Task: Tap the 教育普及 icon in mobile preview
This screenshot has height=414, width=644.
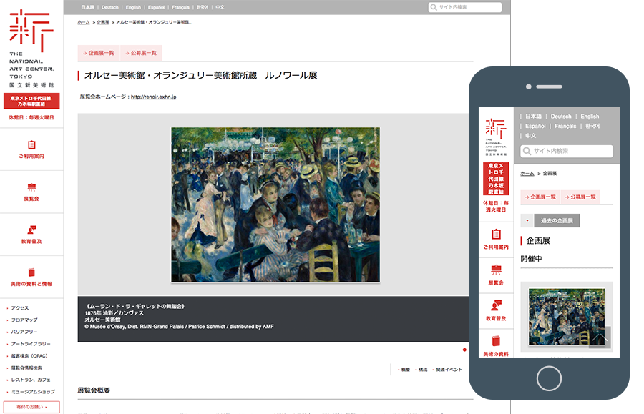Action: (496, 305)
